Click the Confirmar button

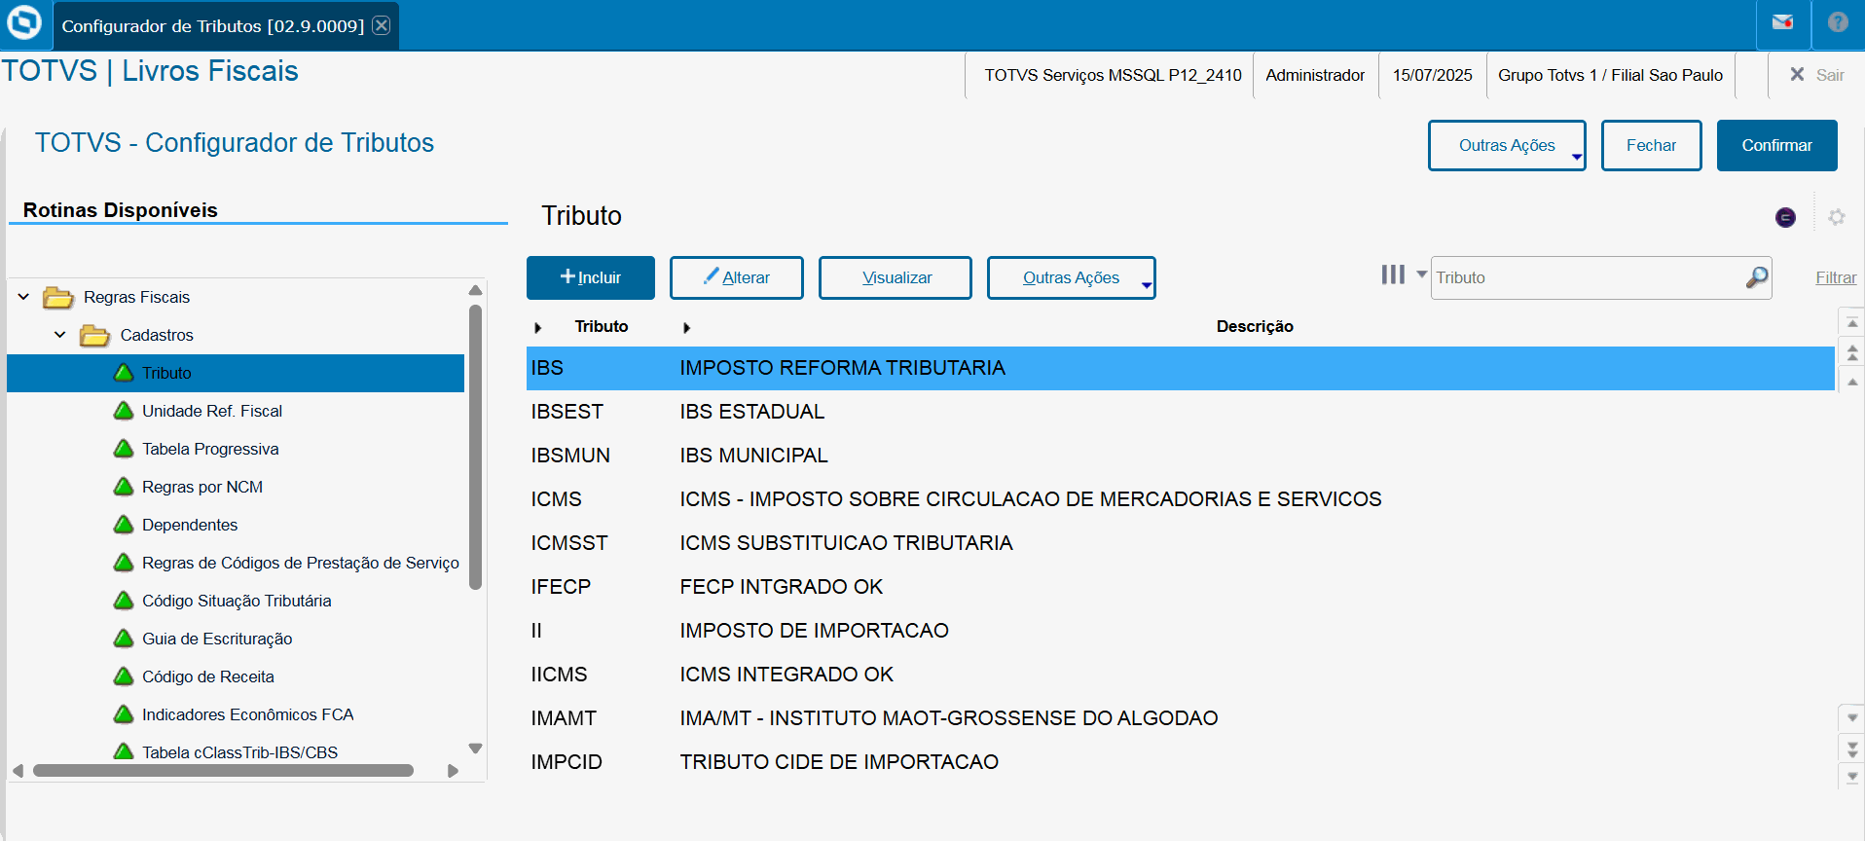click(1776, 145)
